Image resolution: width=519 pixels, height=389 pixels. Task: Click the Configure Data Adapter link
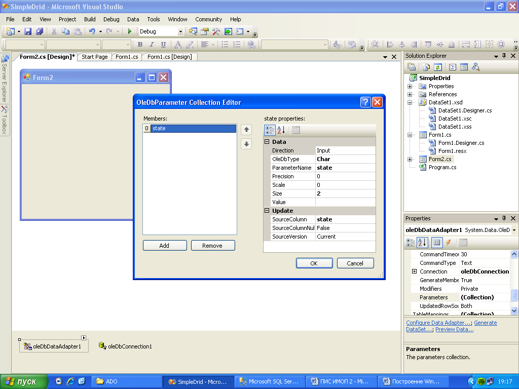pyautogui.click(x=438, y=323)
